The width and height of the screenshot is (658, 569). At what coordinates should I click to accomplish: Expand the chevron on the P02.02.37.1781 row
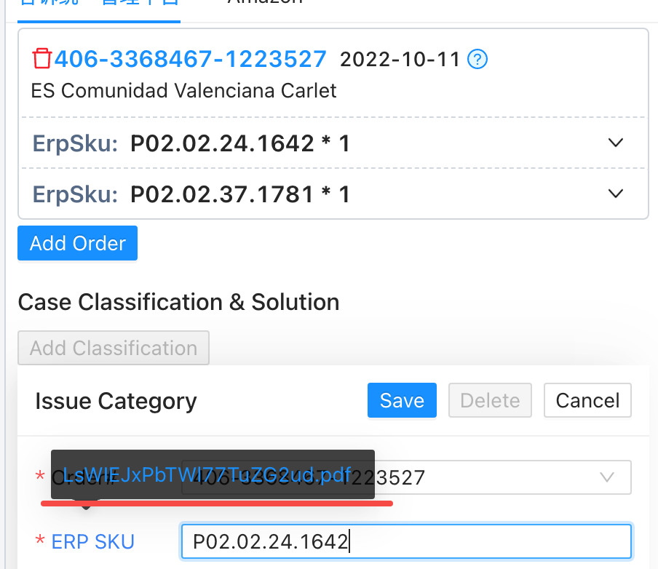point(616,194)
